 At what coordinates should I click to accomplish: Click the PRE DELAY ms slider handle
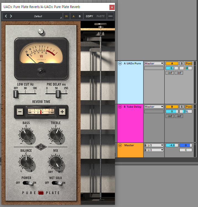coord(58,94)
